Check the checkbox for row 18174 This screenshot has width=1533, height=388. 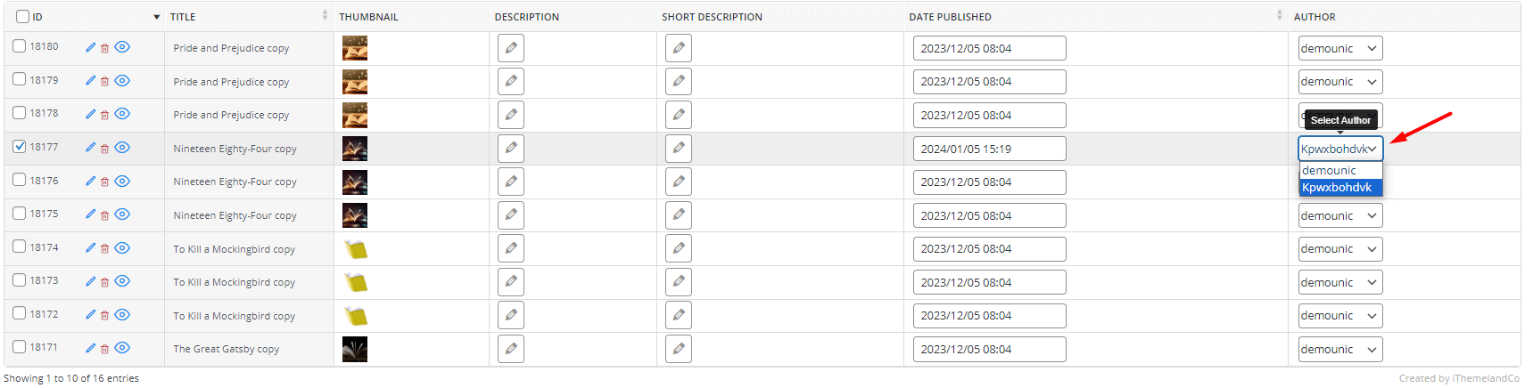[20, 247]
